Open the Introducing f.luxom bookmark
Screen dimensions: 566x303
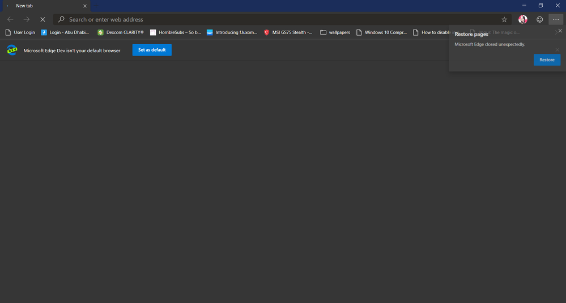click(x=232, y=32)
